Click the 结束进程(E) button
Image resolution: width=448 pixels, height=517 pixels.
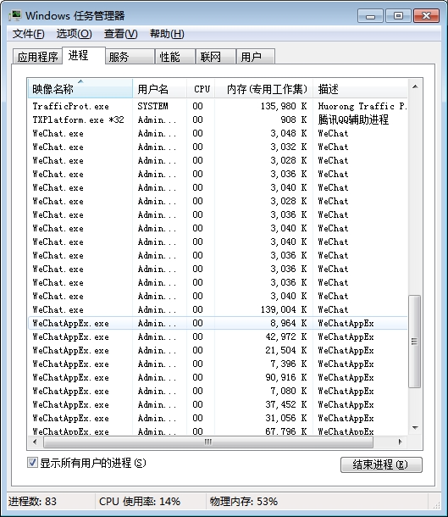(381, 464)
